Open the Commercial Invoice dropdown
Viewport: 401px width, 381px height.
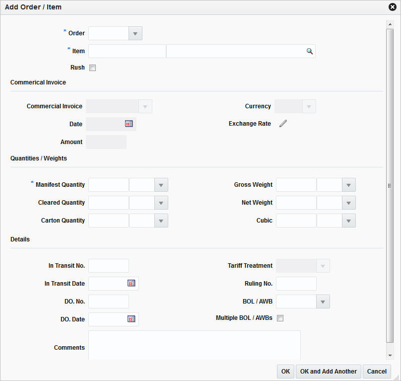[x=145, y=106]
